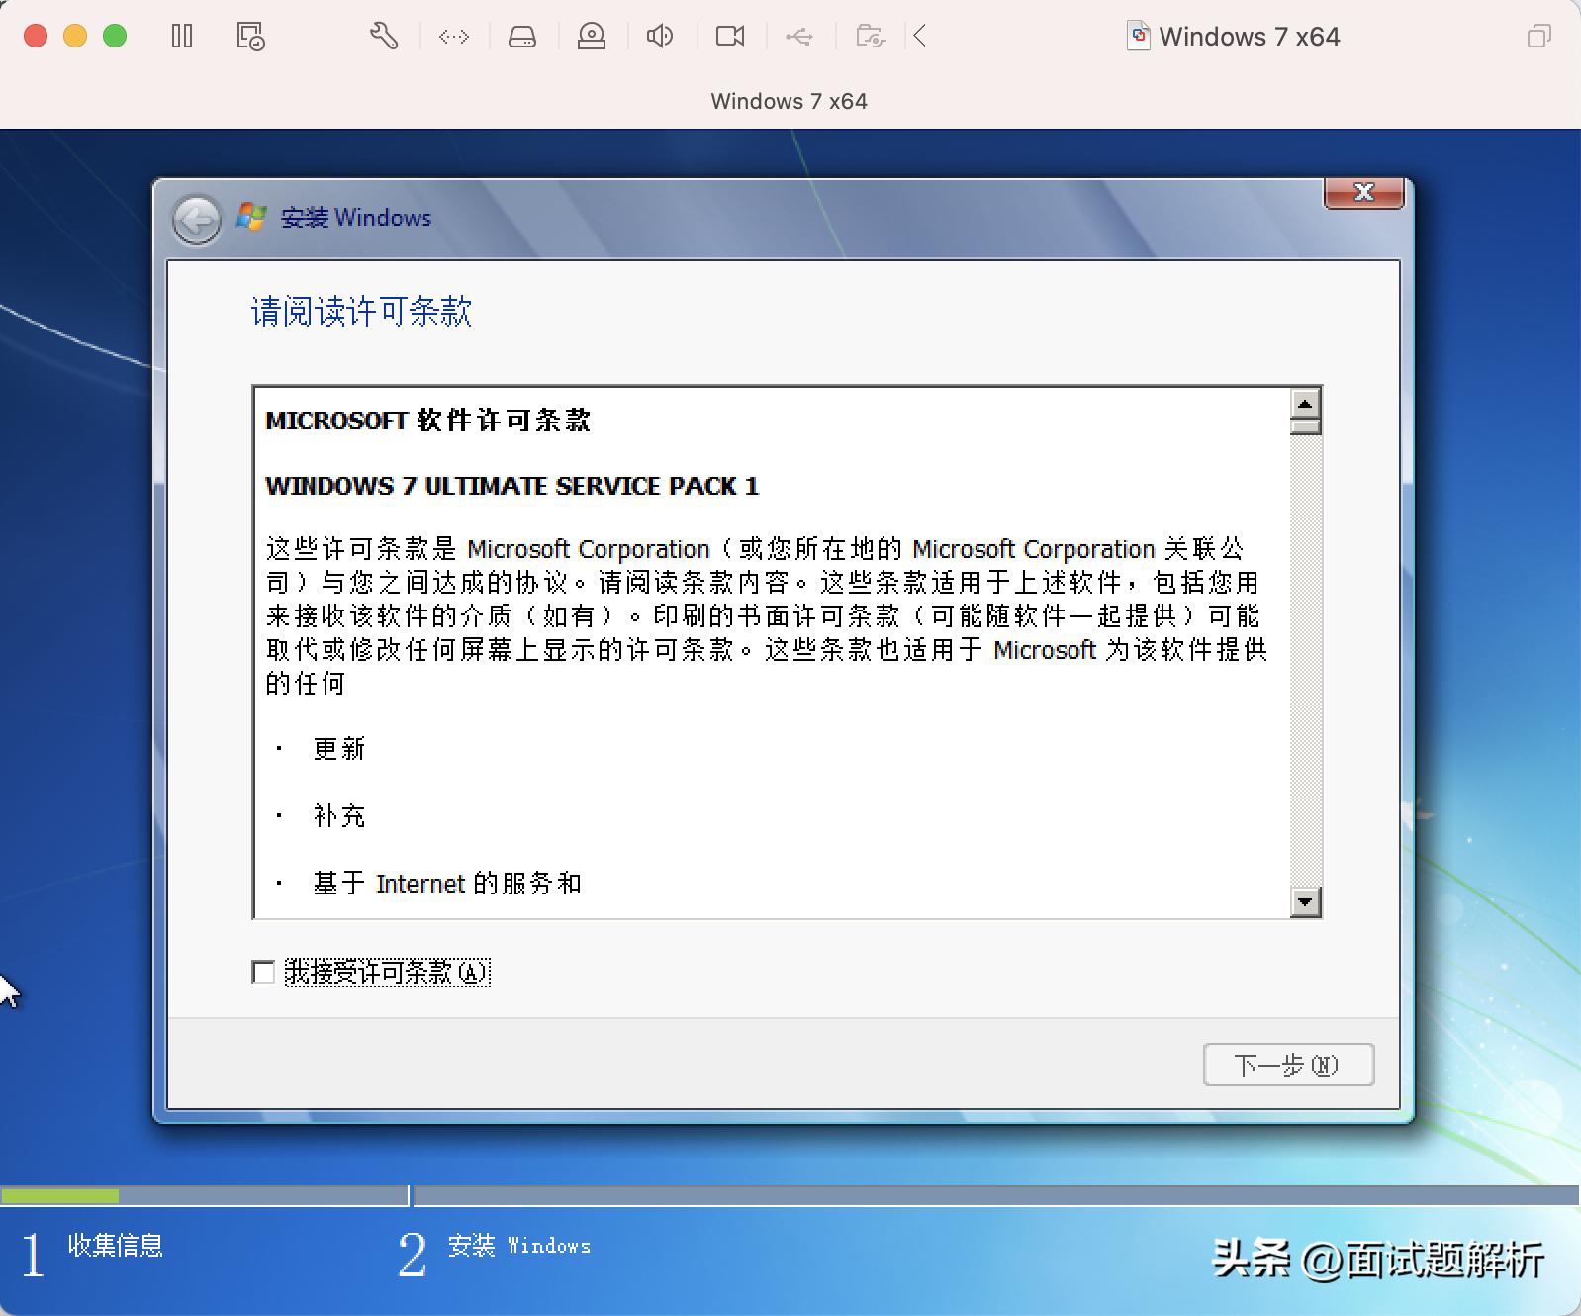The height and width of the screenshot is (1316, 1581).
Task: Click the 安装 Windows step 2 label
Action: point(519,1245)
